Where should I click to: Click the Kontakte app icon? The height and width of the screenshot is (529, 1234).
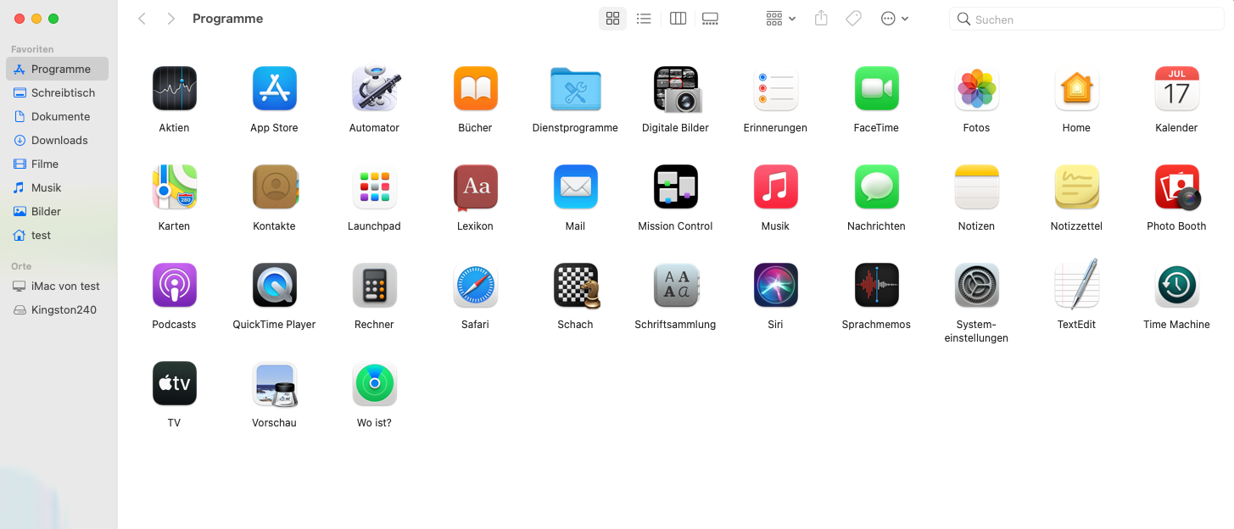(x=275, y=187)
